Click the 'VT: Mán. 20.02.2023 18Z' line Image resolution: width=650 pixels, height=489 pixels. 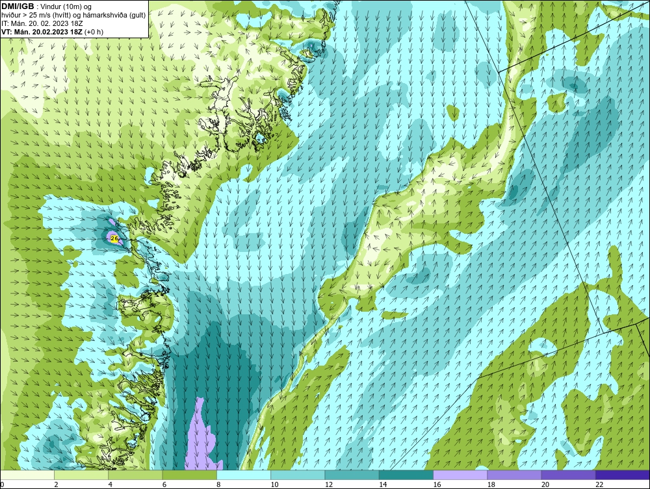(x=42, y=31)
